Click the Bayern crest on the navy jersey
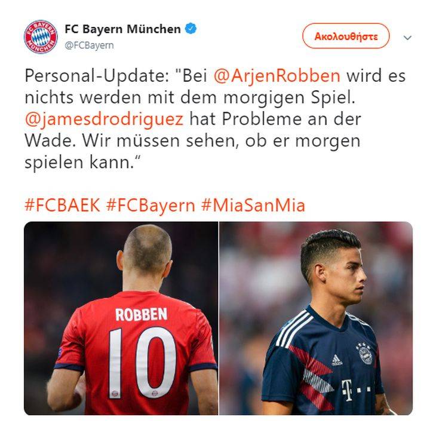Screen dimensions: 439x426 click(x=366, y=354)
